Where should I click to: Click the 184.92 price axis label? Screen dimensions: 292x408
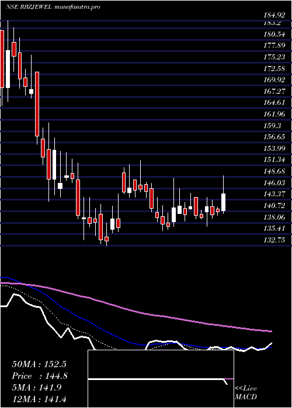(x=274, y=15)
